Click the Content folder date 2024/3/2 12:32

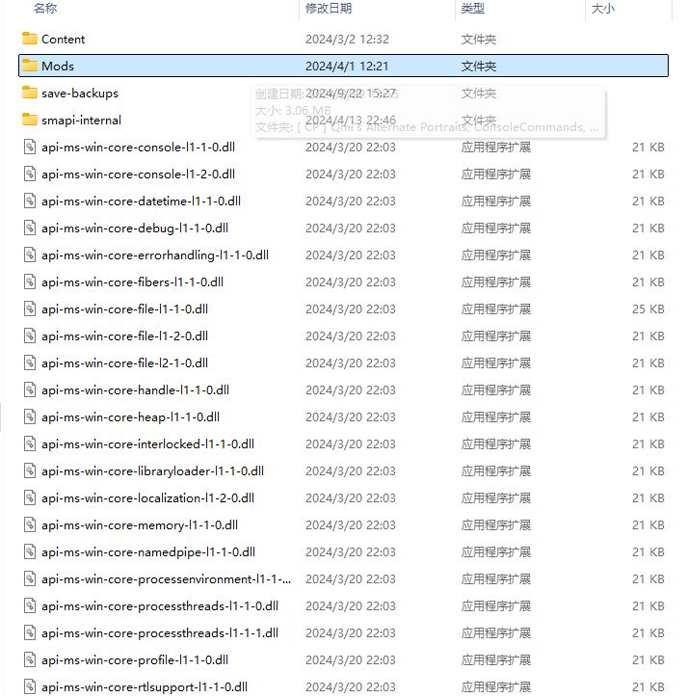[x=347, y=40]
